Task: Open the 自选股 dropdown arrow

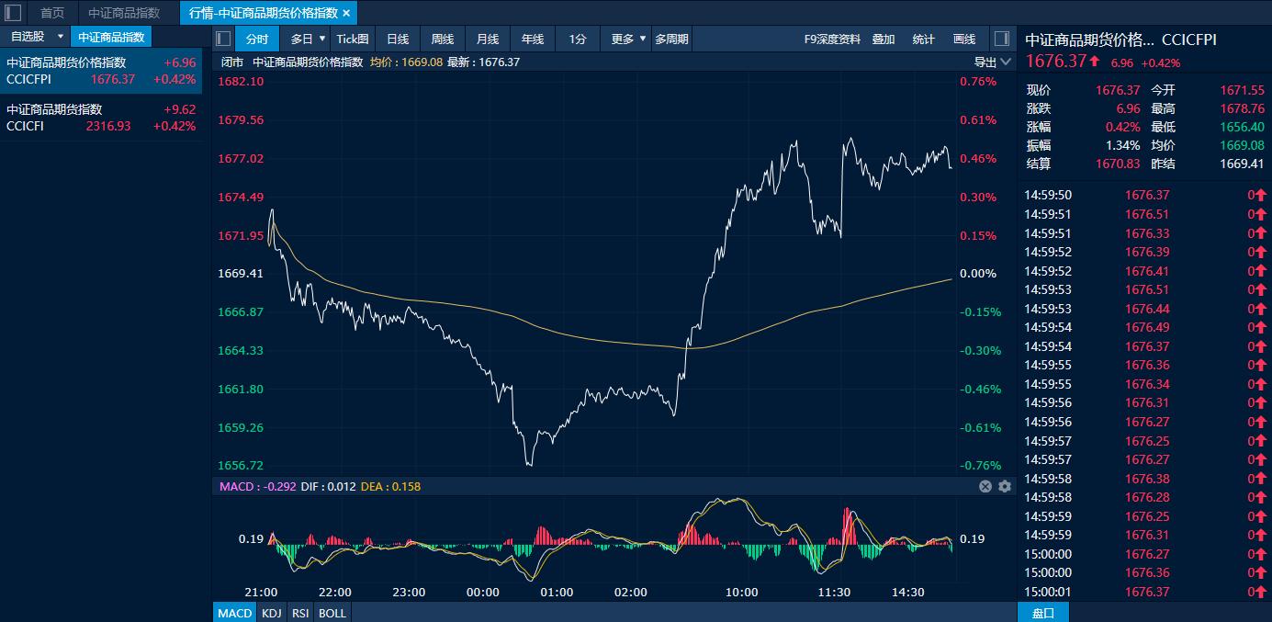Action: point(61,37)
